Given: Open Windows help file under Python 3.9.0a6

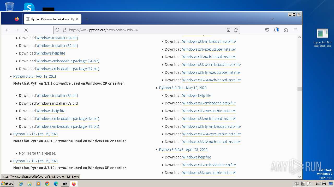Looking at the screenshot, I should [x=196, y=157].
